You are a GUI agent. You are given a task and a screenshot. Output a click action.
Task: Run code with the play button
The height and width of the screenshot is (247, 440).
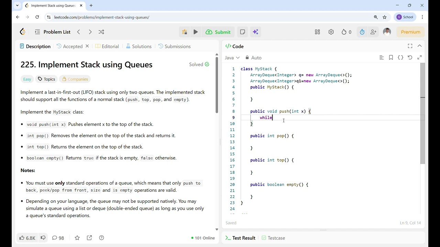[x=196, y=32]
